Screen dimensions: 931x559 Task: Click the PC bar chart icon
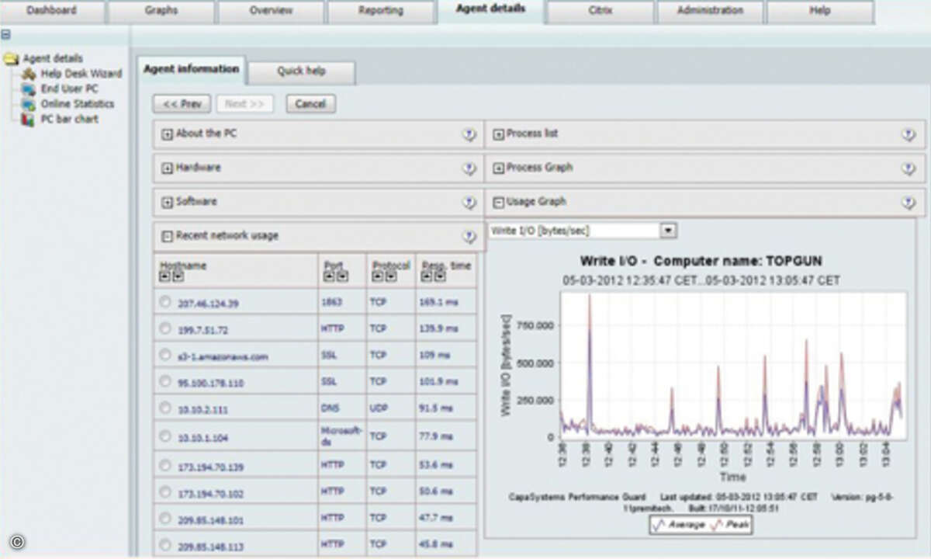[x=29, y=120]
